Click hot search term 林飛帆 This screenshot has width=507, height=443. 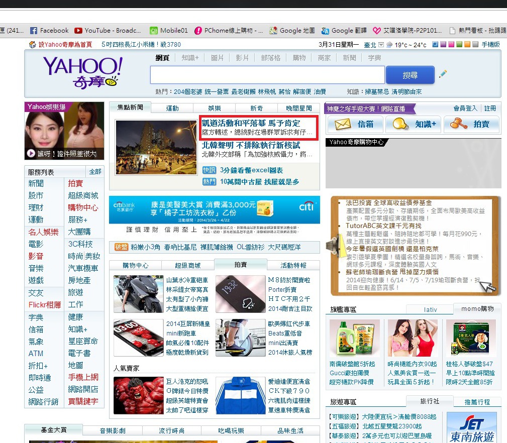tap(267, 92)
